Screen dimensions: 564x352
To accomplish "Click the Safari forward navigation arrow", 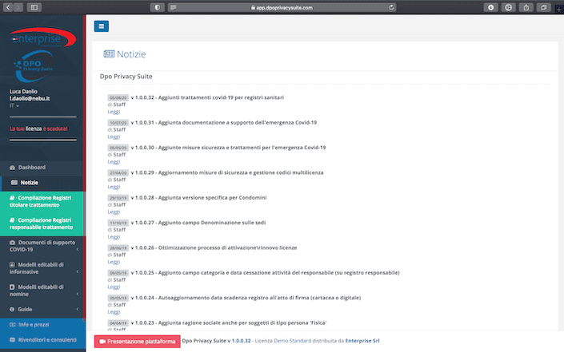I will click(x=18, y=7).
